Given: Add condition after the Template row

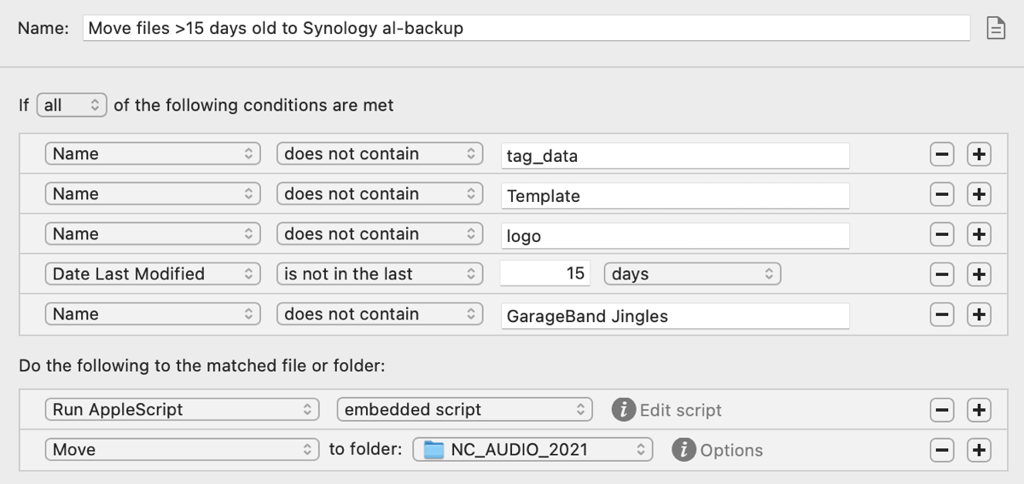Looking at the screenshot, I should pyautogui.click(x=979, y=195).
